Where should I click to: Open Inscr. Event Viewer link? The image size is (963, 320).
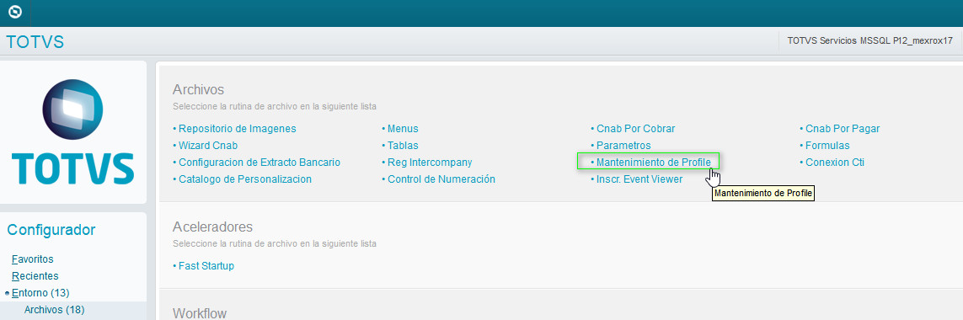pyautogui.click(x=636, y=179)
